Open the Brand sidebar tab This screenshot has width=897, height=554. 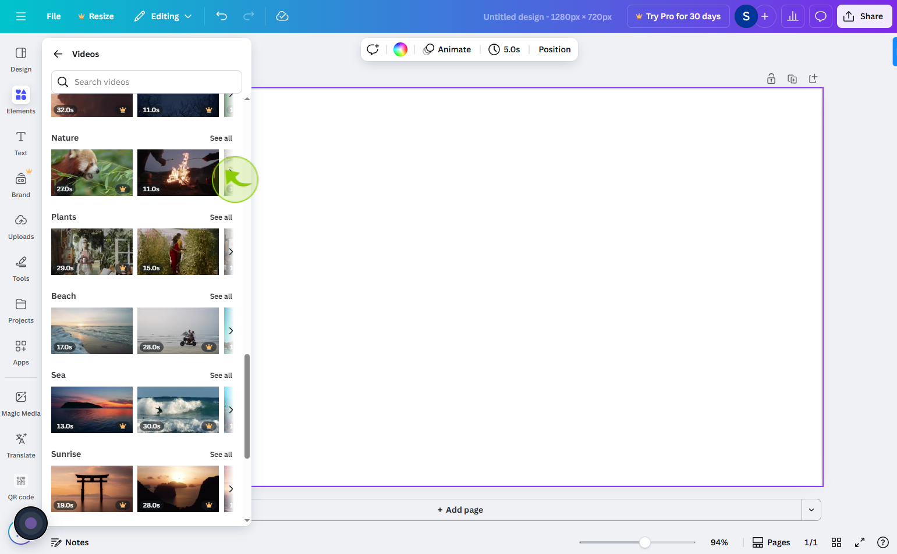(x=21, y=185)
